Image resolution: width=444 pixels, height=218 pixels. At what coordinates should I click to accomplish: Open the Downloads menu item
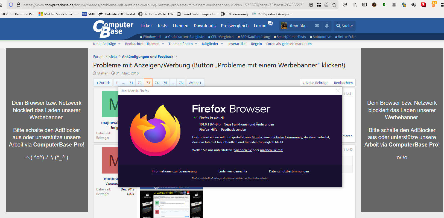click(205, 26)
